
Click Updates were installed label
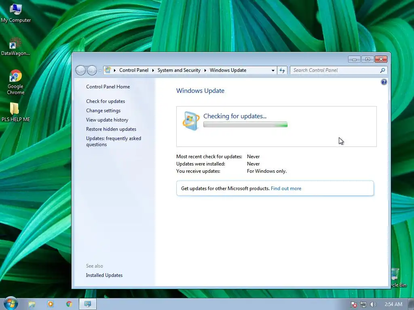tap(201, 164)
